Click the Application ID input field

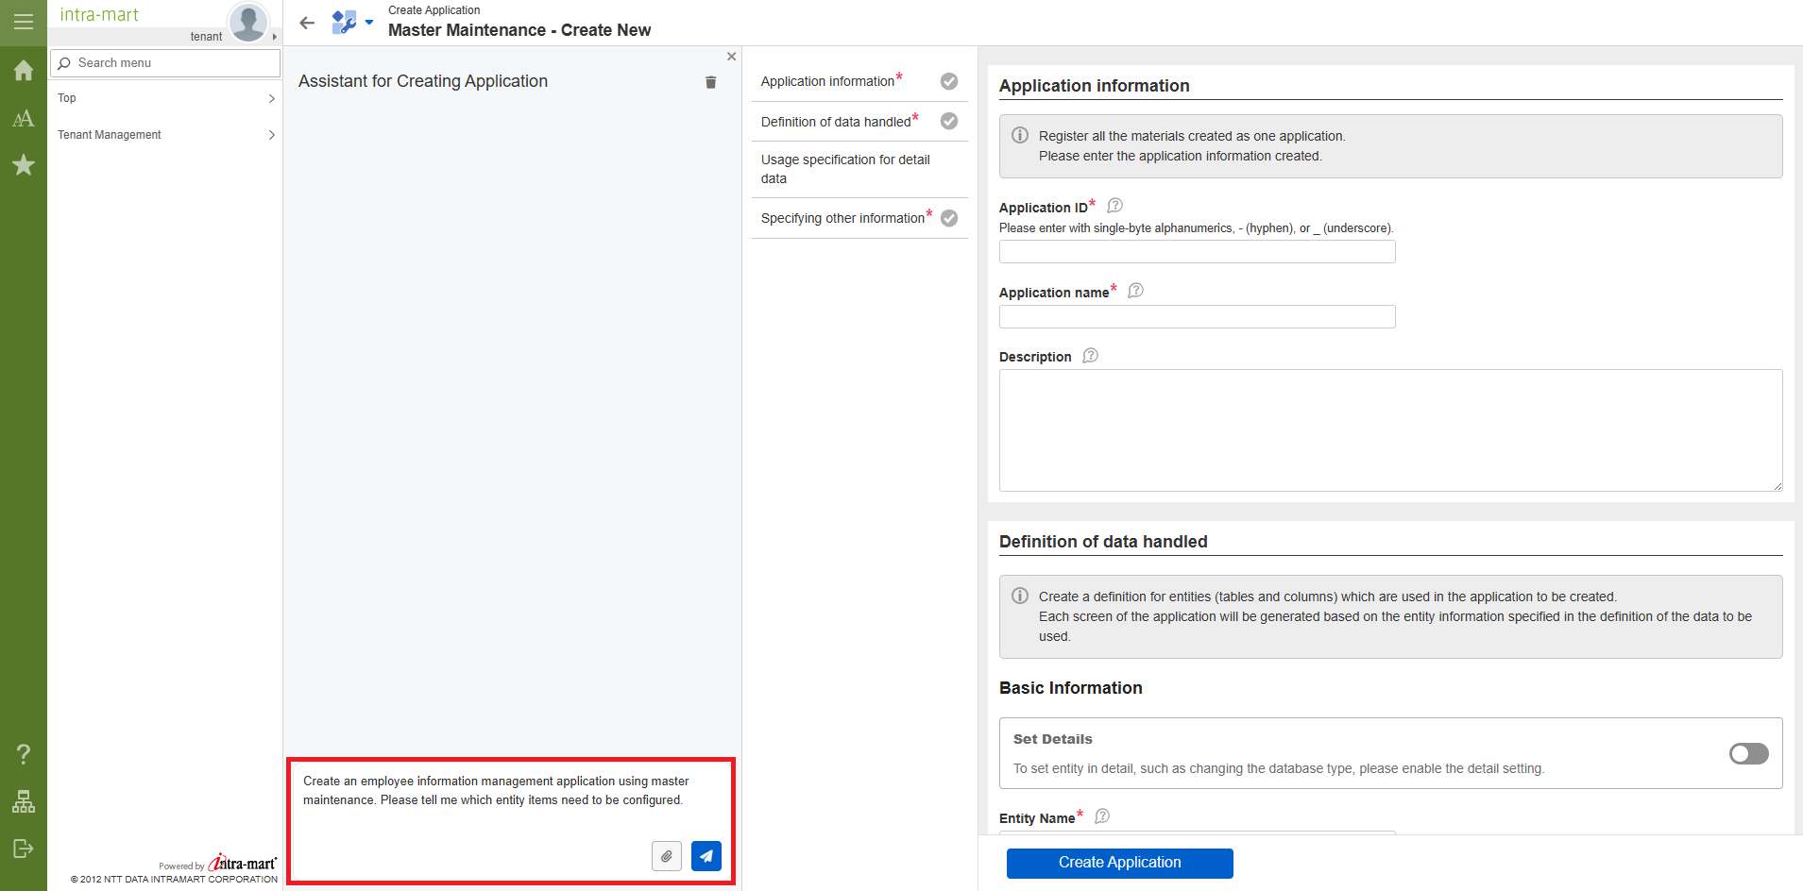point(1197,252)
